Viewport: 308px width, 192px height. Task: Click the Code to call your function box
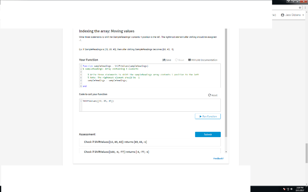(x=150, y=105)
